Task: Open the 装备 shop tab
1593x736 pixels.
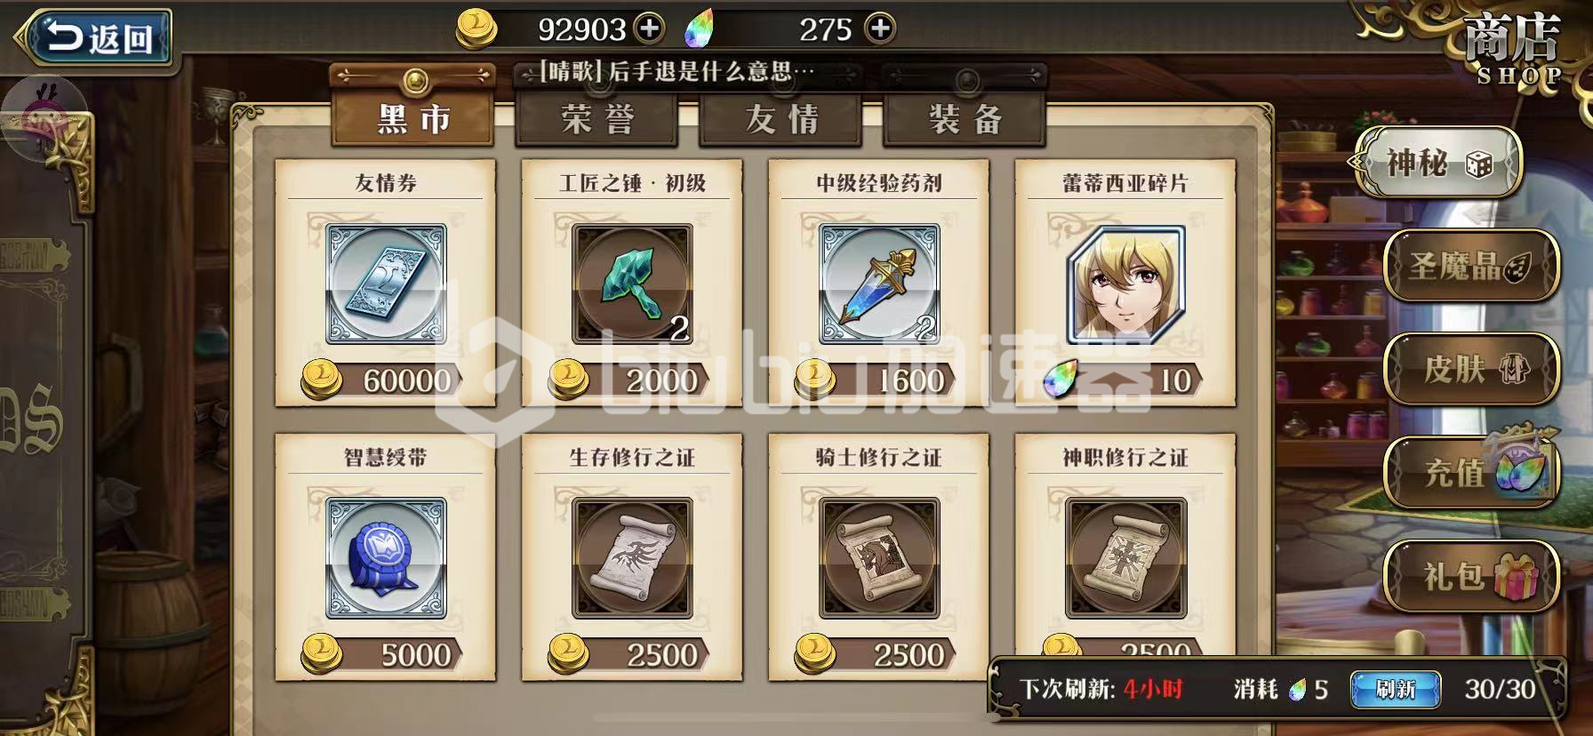Action: click(x=965, y=119)
